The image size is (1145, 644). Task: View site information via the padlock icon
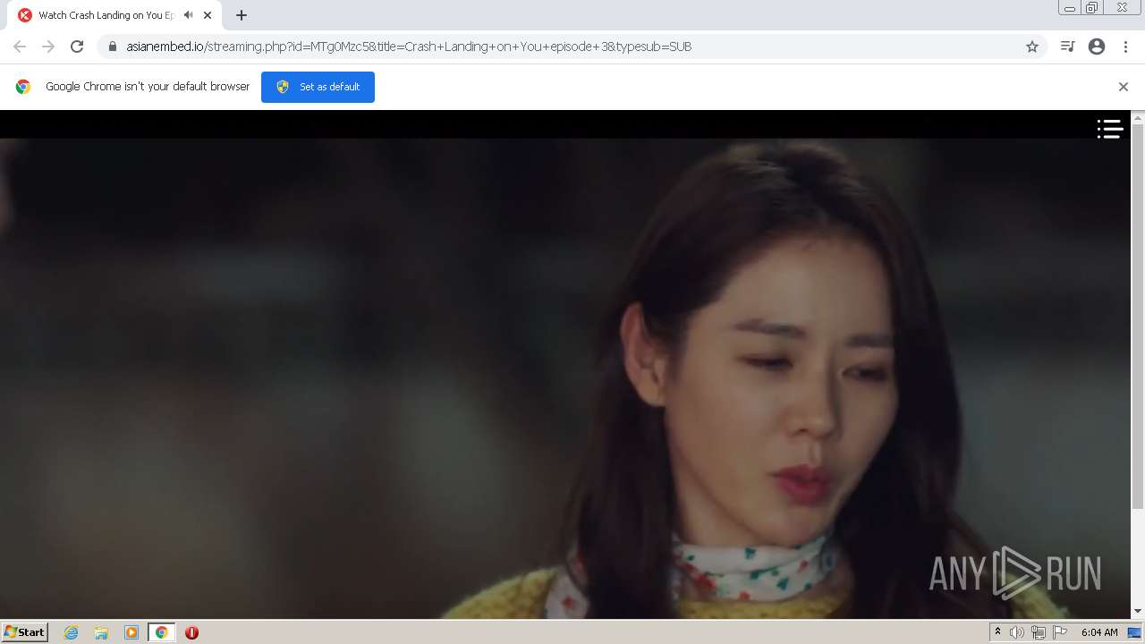point(113,47)
